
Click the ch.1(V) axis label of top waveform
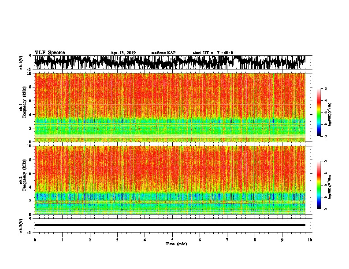pyautogui.click(x=21, y=62)
